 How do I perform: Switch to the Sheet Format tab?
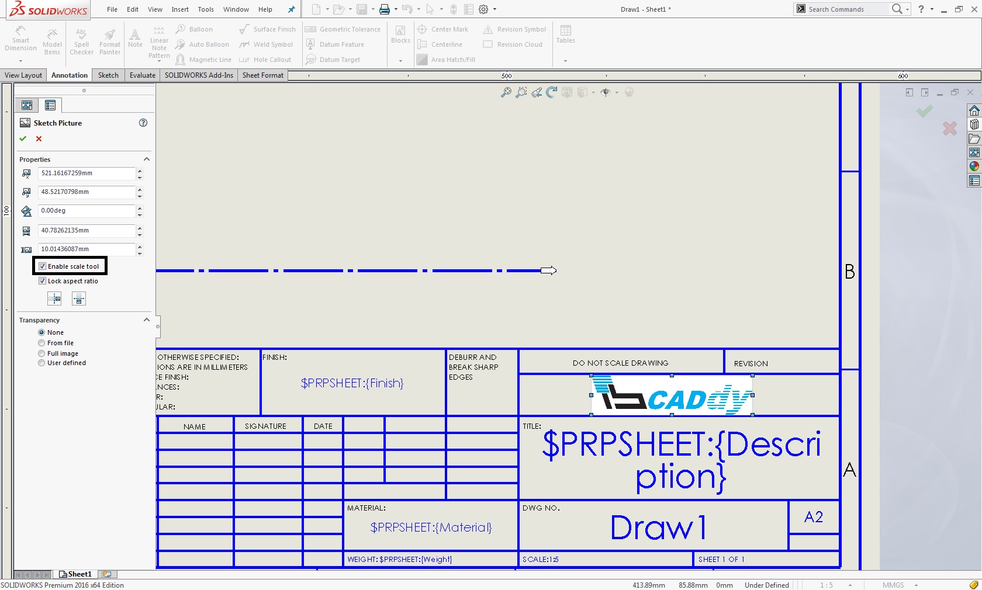point(262,75)
